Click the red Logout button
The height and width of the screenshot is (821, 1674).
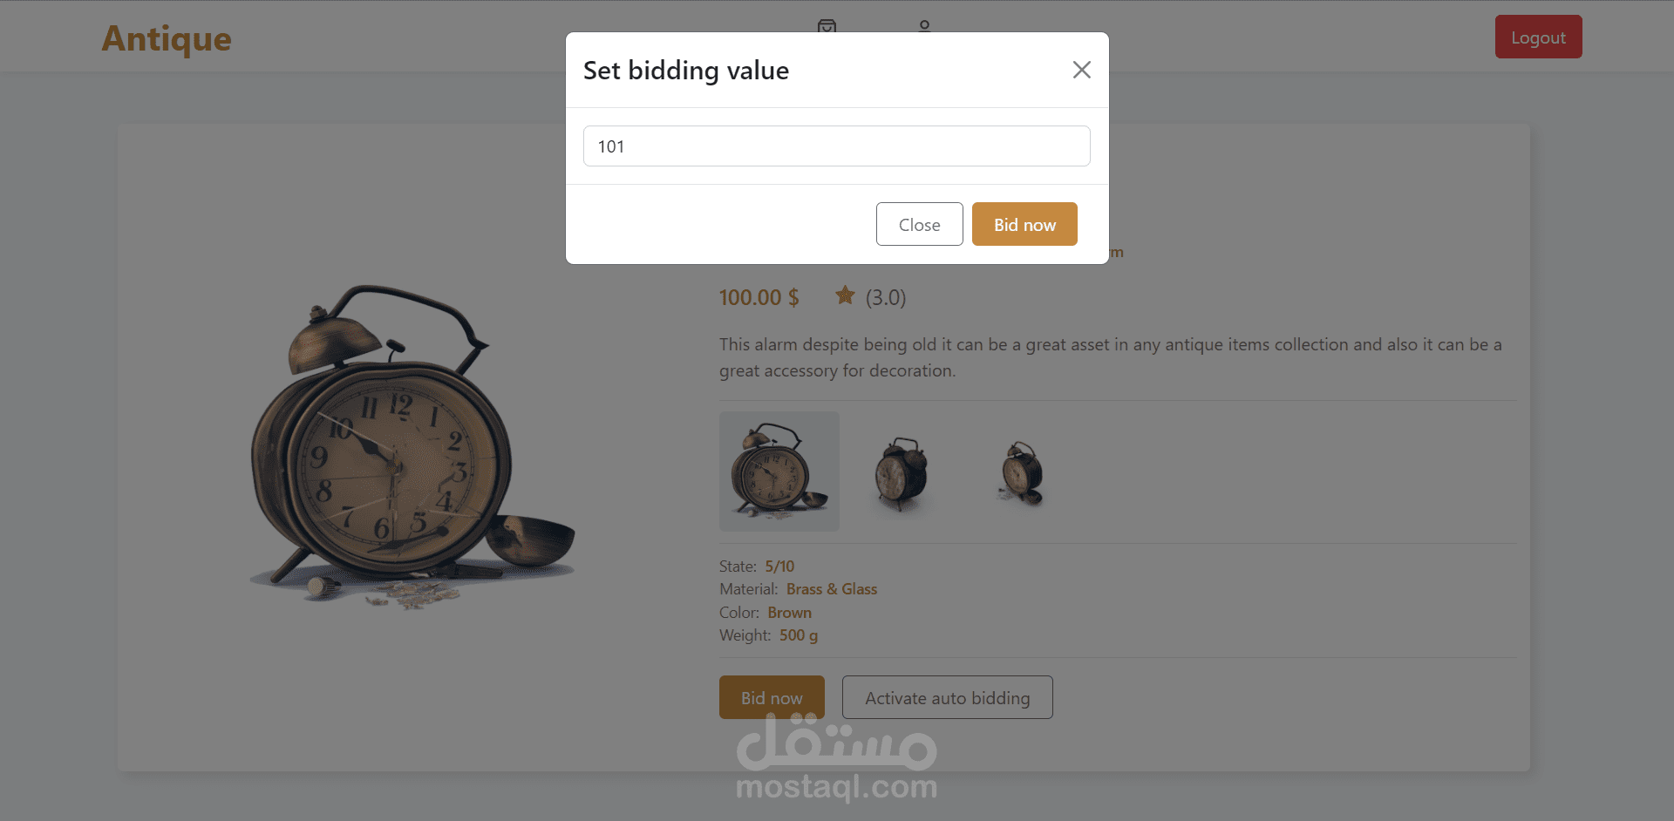pyautogui.click(x=1538, y=37)
